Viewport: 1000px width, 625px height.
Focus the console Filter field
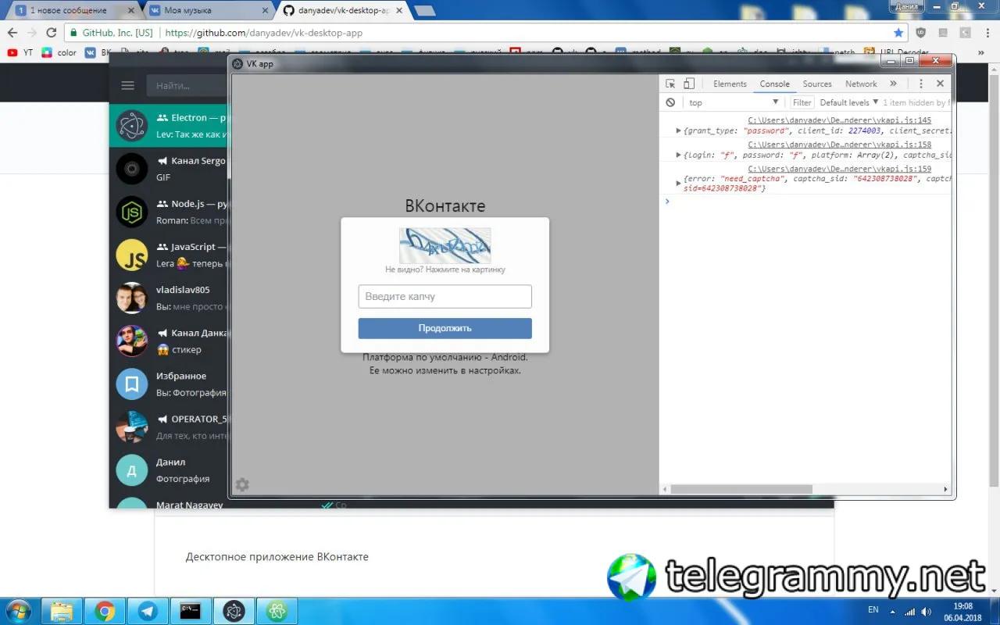coord(802,102)
